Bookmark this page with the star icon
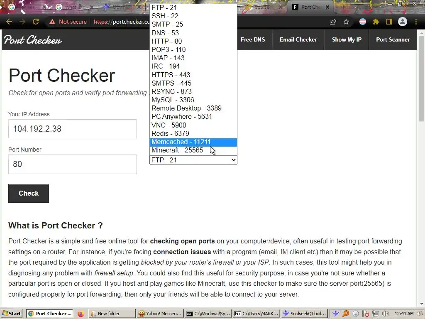 pyautogui.click(x=346, y=22)
